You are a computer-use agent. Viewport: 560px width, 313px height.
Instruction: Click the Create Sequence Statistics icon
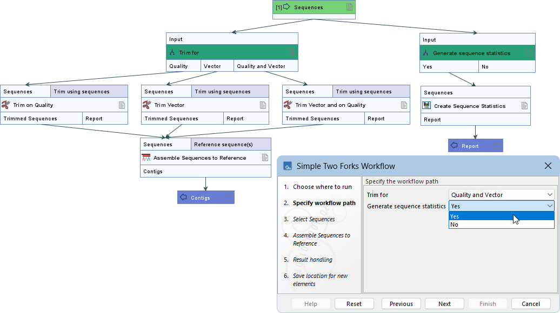click(427, 106)
